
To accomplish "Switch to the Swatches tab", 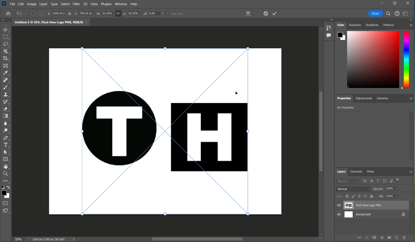I will 355,25.
